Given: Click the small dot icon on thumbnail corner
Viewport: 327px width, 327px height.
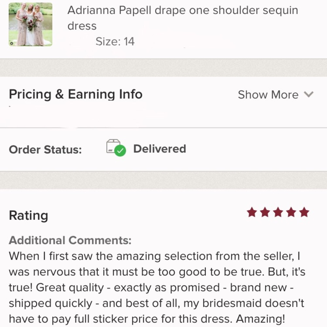Looking at the screenshot, I should (11, 43).
